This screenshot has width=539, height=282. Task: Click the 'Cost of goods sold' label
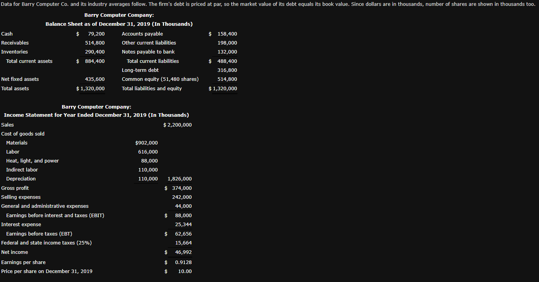23,134
